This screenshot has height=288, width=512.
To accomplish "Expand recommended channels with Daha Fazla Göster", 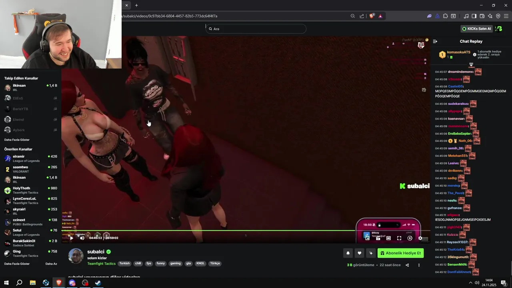I will (x=17, y=264).
